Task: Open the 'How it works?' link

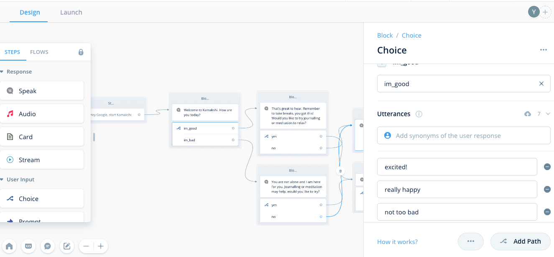Action: pos(397,242)
